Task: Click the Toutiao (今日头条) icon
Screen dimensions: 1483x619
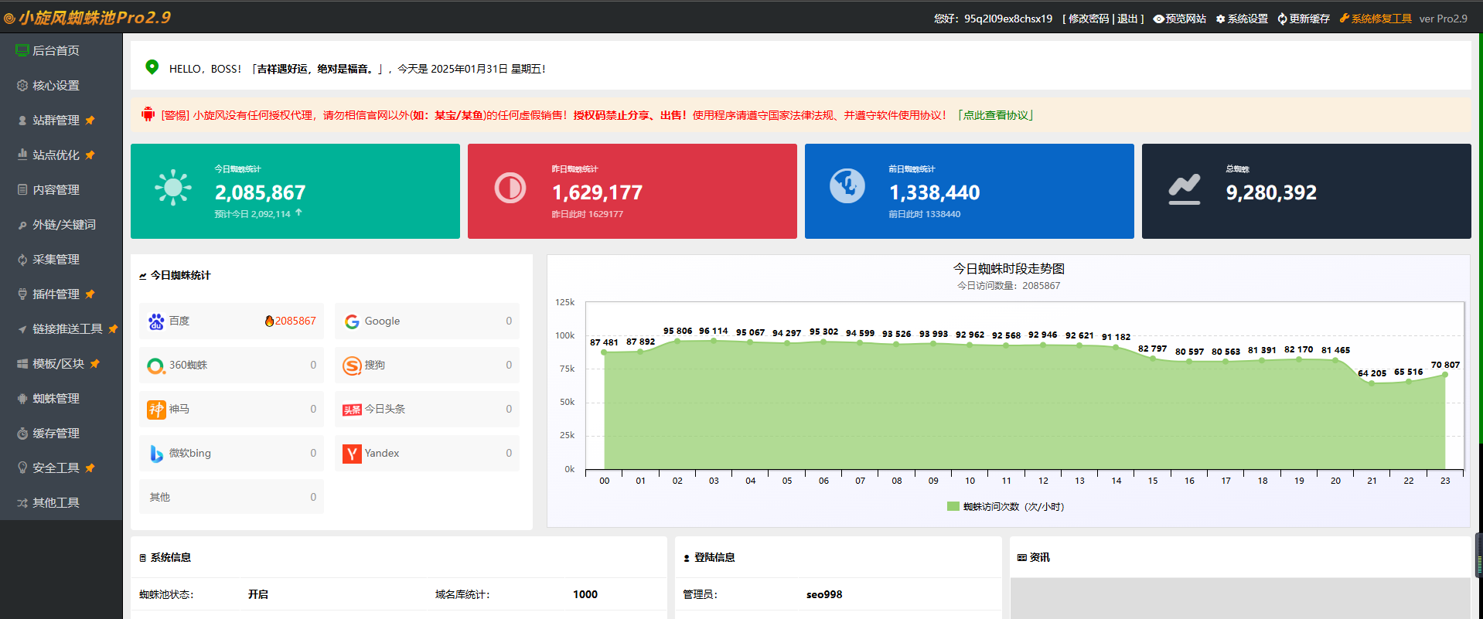Action: click(352, 410)
